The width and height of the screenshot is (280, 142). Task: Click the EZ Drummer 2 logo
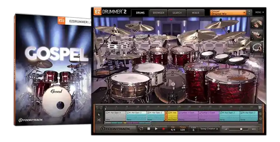pyautogui.click(x=110, y=12)
